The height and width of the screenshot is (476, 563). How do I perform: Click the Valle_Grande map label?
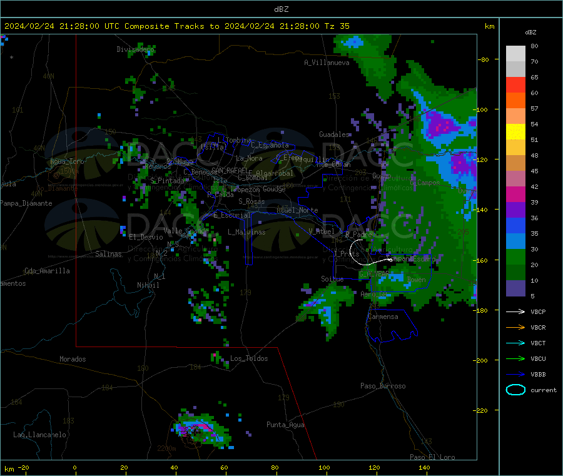186,230
